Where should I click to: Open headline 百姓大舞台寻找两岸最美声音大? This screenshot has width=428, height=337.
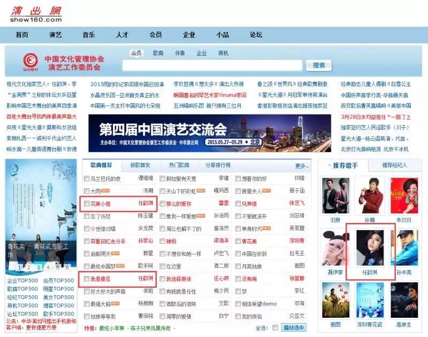pyautogui.click(x=42, y=117)
